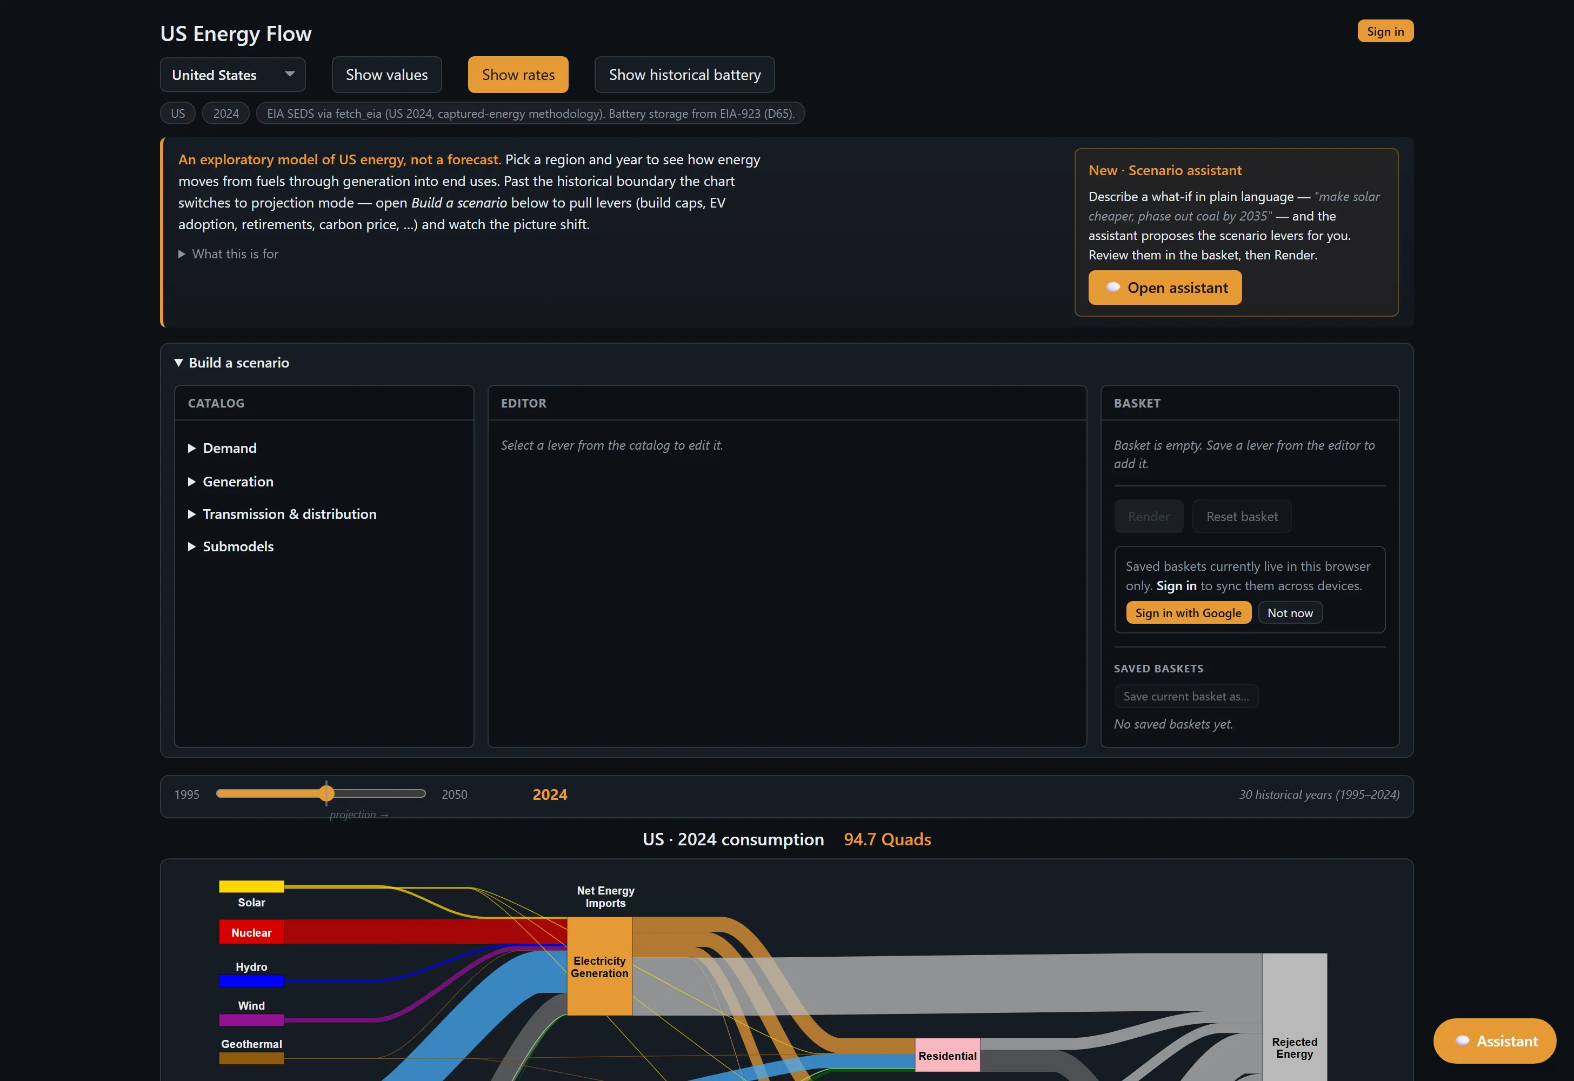Screen dimensions: 1574x1081
Task: Click the US Energy Flow title
Action: tap(236, 34)
